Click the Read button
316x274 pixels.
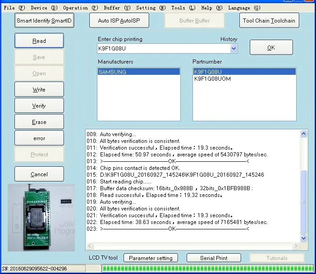click(x=39, y=41)
